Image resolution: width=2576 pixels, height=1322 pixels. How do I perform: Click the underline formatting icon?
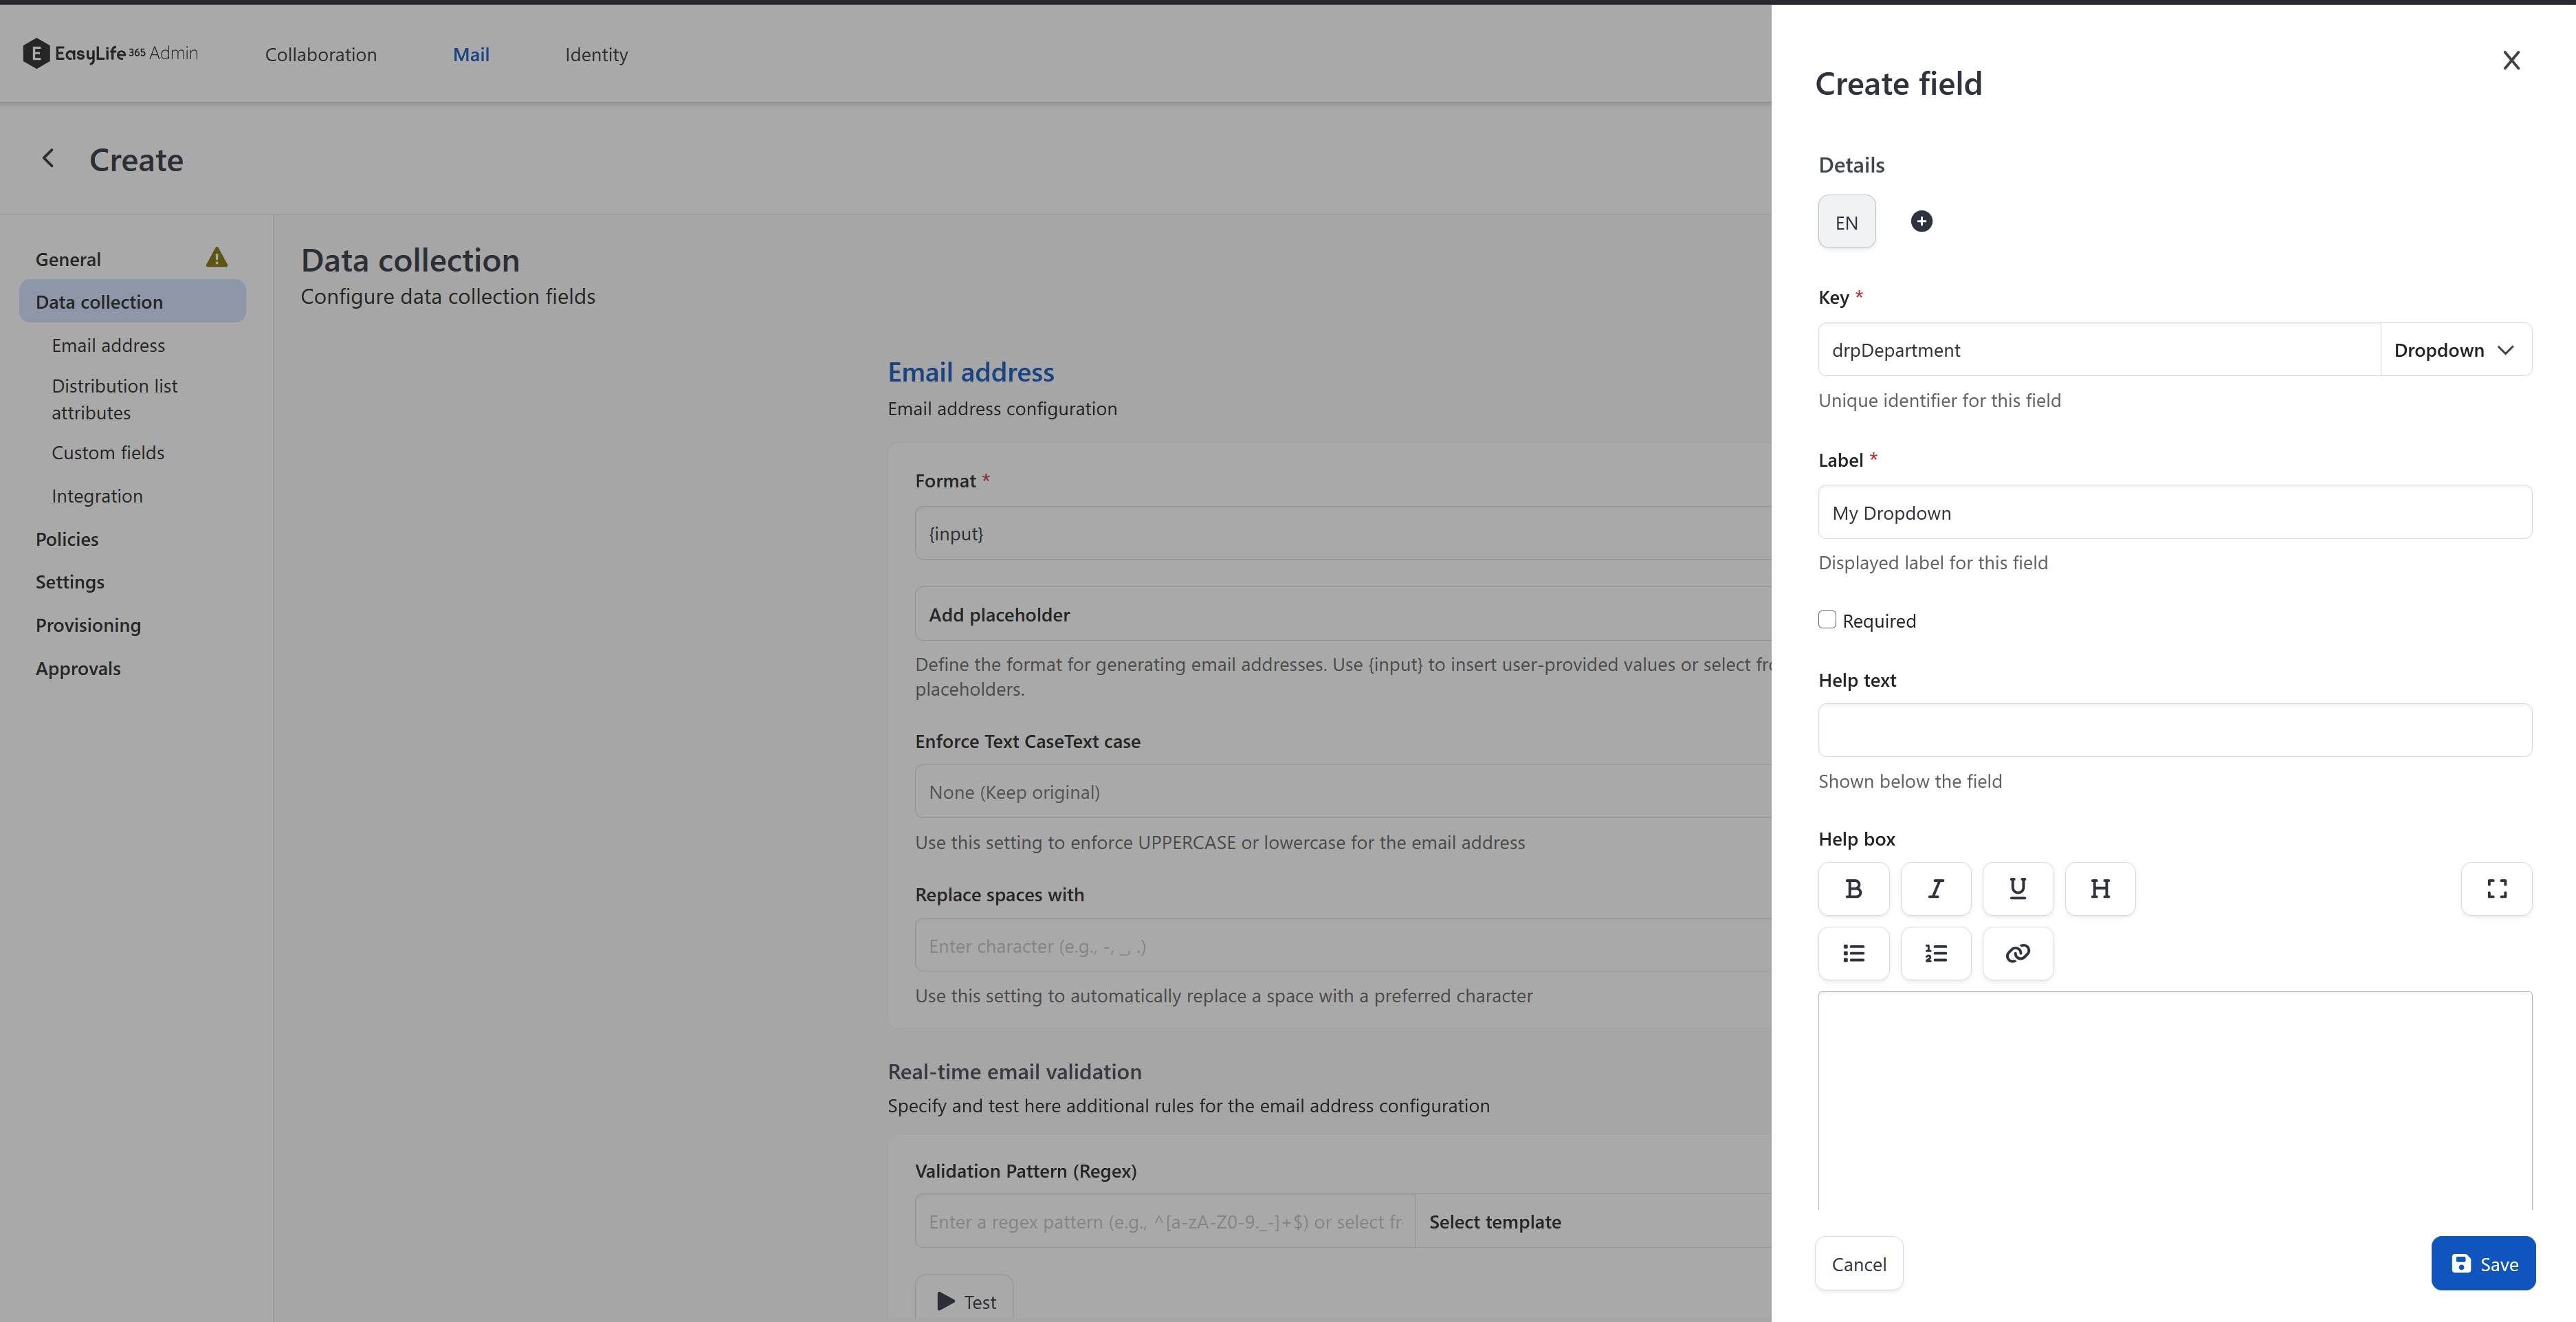(x=2017, y=888)
